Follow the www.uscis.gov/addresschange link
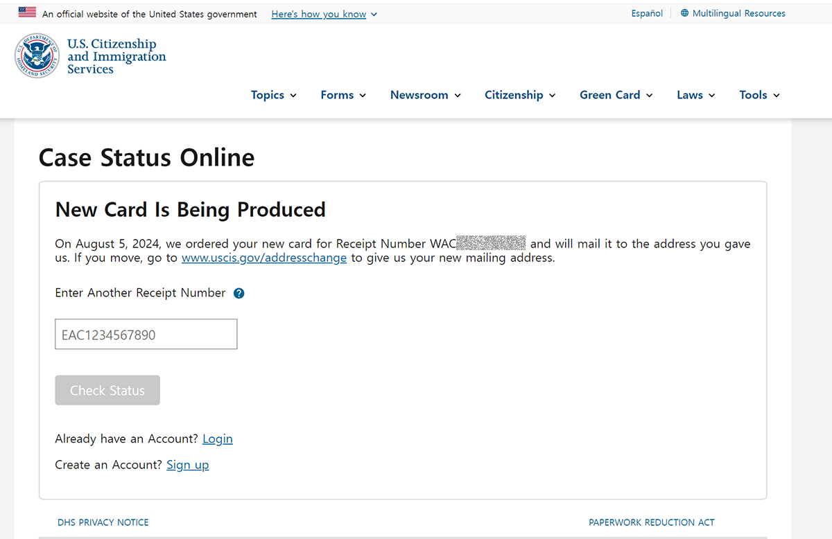This screenshot has height=539, width=832. pos(264,258)
